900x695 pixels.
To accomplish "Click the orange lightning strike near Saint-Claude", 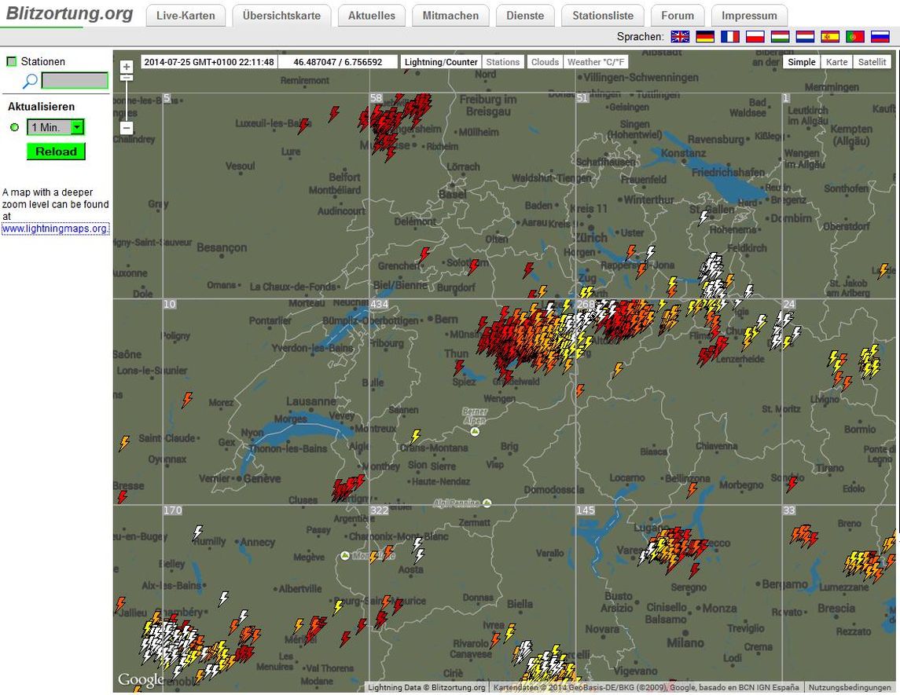I will pos(124,443).
